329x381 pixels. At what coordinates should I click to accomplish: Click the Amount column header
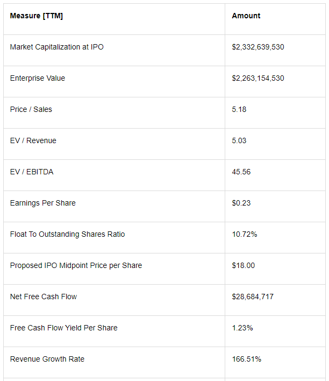pyautogui.click(x=246, y=16)
